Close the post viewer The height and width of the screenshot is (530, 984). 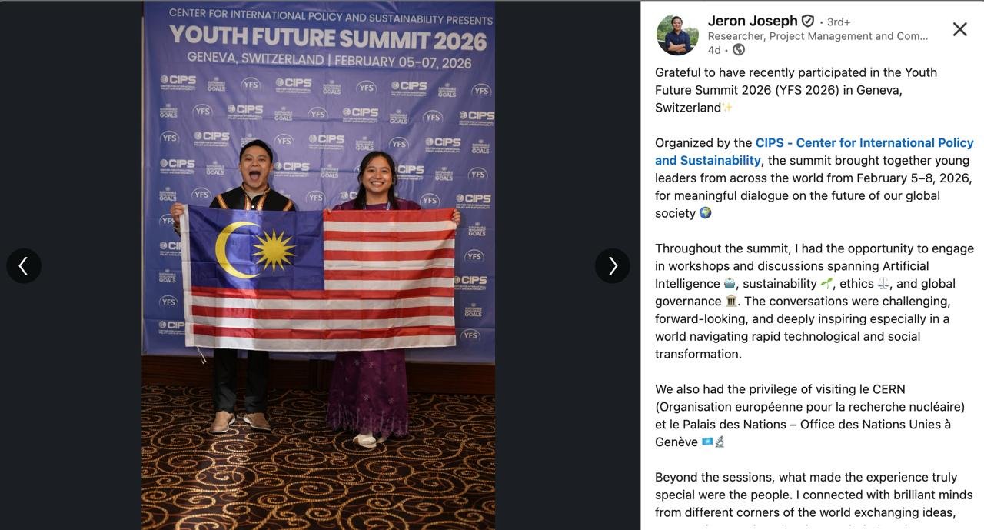959,29
